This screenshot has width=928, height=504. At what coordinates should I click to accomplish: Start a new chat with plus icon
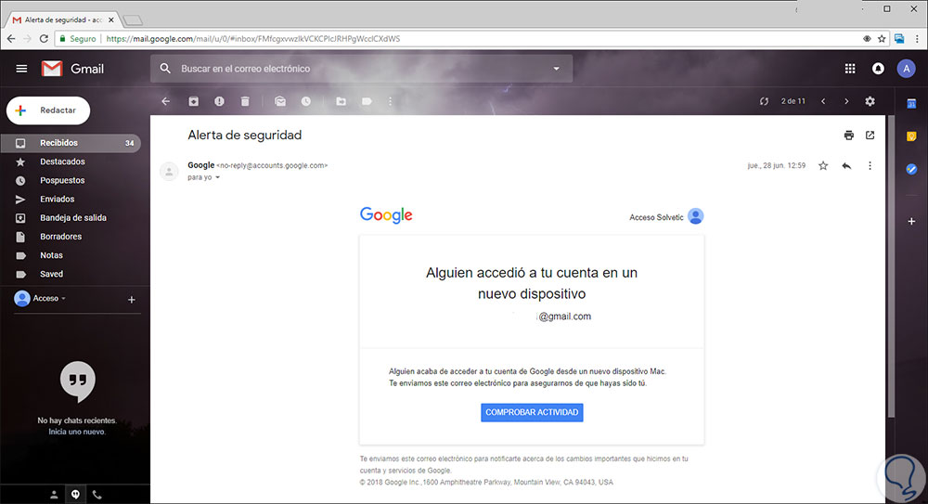point(132,300)
